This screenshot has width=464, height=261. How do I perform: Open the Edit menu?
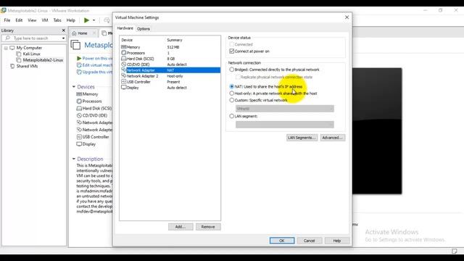[x=19, y=20]
